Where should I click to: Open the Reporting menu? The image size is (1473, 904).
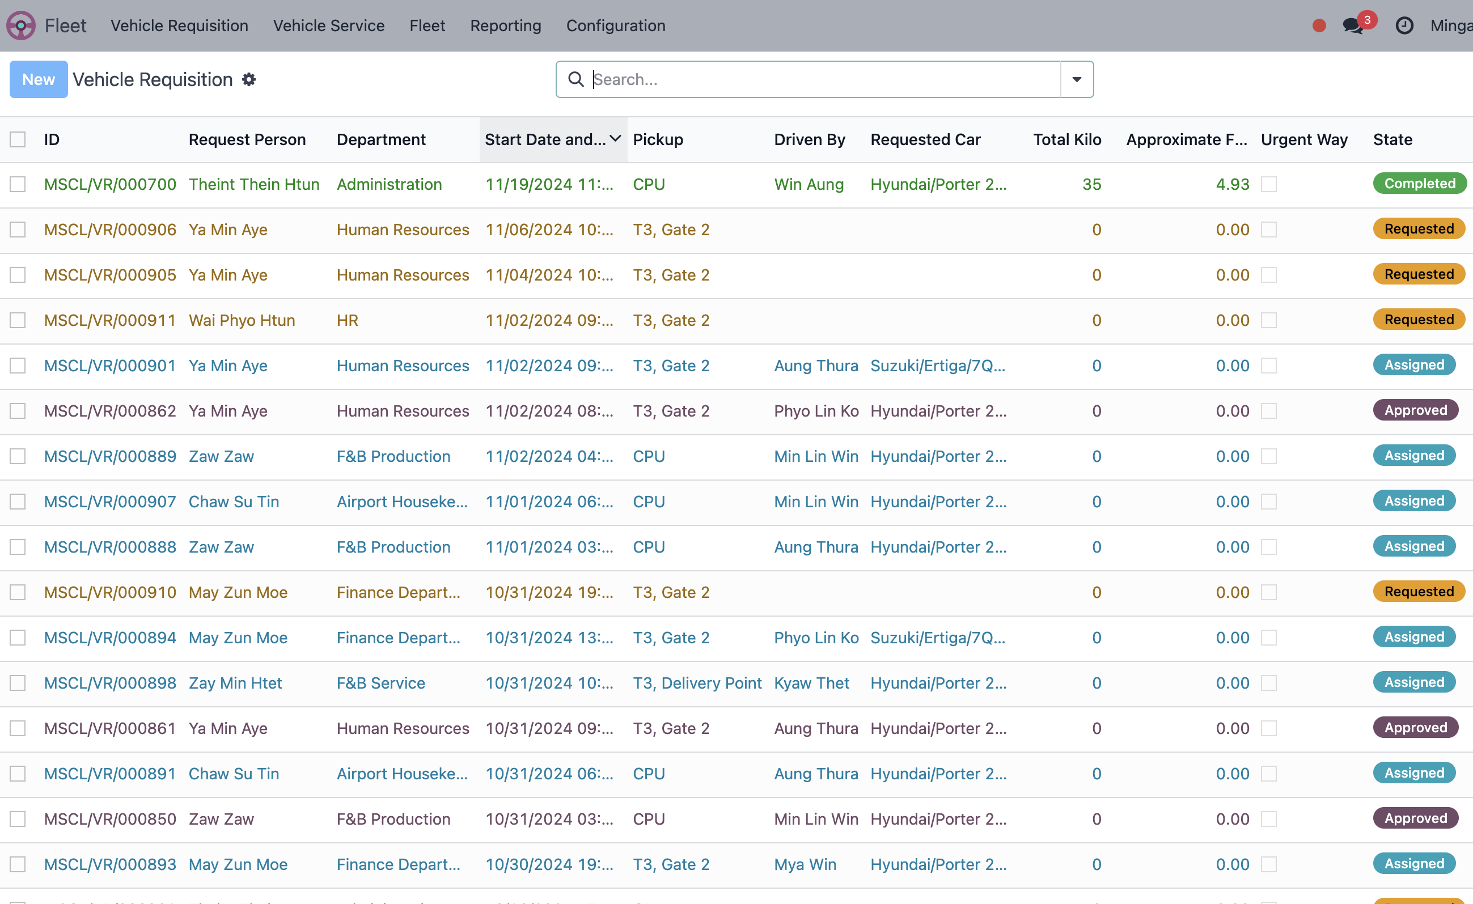(x=505, y=26)
